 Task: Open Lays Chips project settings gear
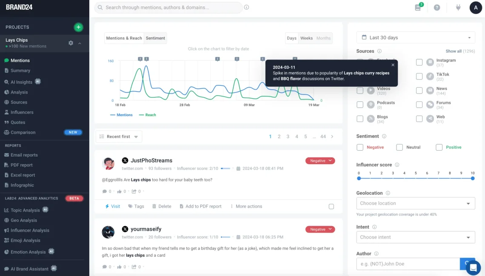pos(71,43)
